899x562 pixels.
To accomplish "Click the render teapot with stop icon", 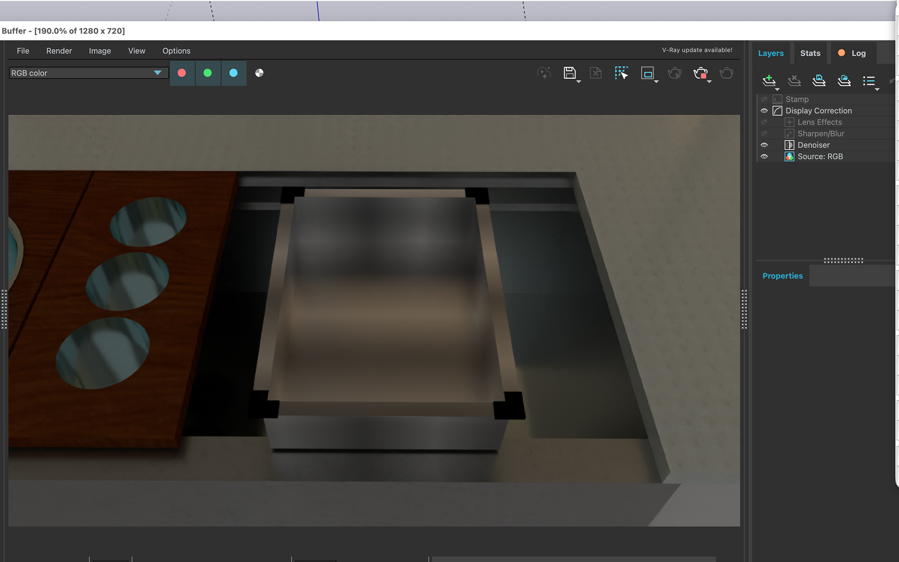I will pos(700,73).
